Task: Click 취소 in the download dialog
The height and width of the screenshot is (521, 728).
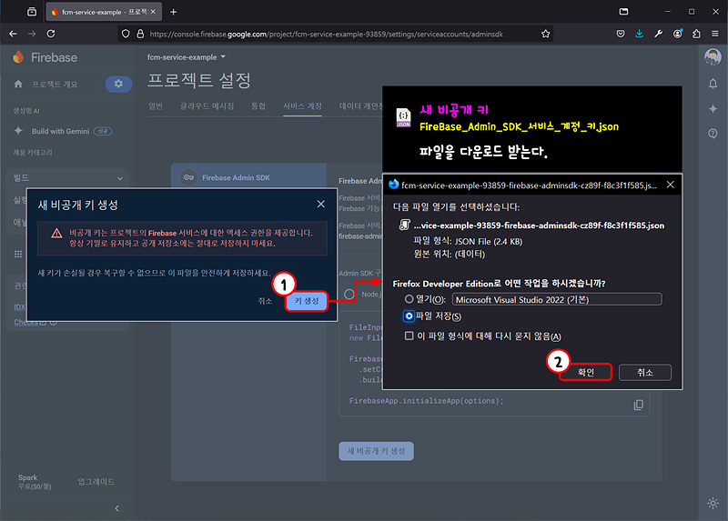Action: click(x=645, y=372)
